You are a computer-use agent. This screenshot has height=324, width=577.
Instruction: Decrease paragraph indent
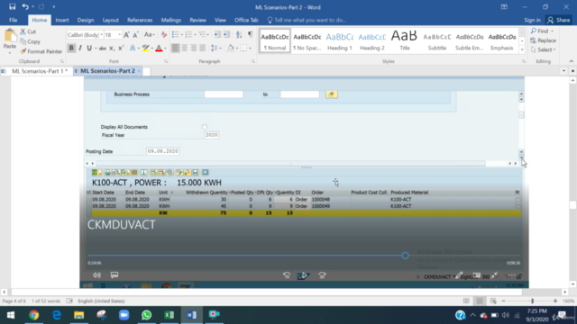pyautogui.click(x=217, y=35)
